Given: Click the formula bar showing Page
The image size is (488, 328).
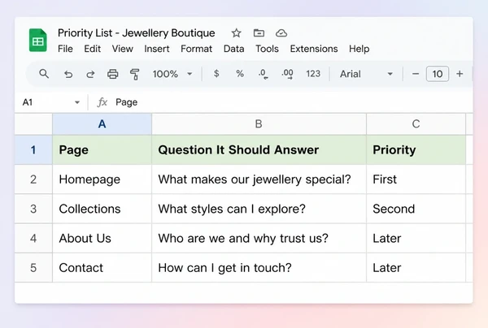Looking at the screenshot, I should [x=293, y=102].
